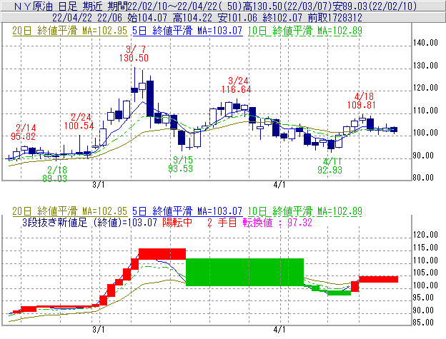Click the 4/18 109.81 high annotation
Image resolution: width=446 pixels, height=339 pixels.
pyautogui.click(x=362, y=101)
